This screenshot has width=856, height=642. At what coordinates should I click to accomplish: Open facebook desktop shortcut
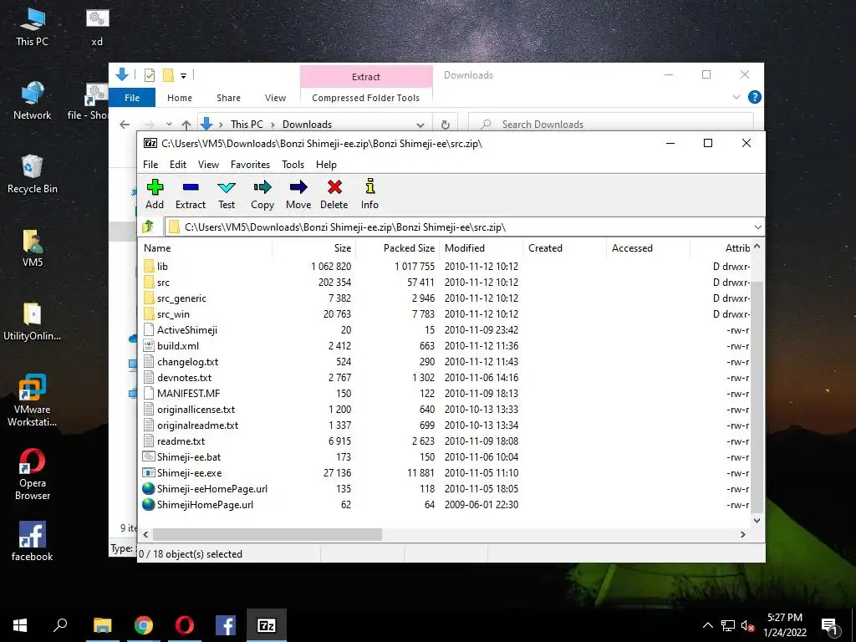tap(33, 542)
